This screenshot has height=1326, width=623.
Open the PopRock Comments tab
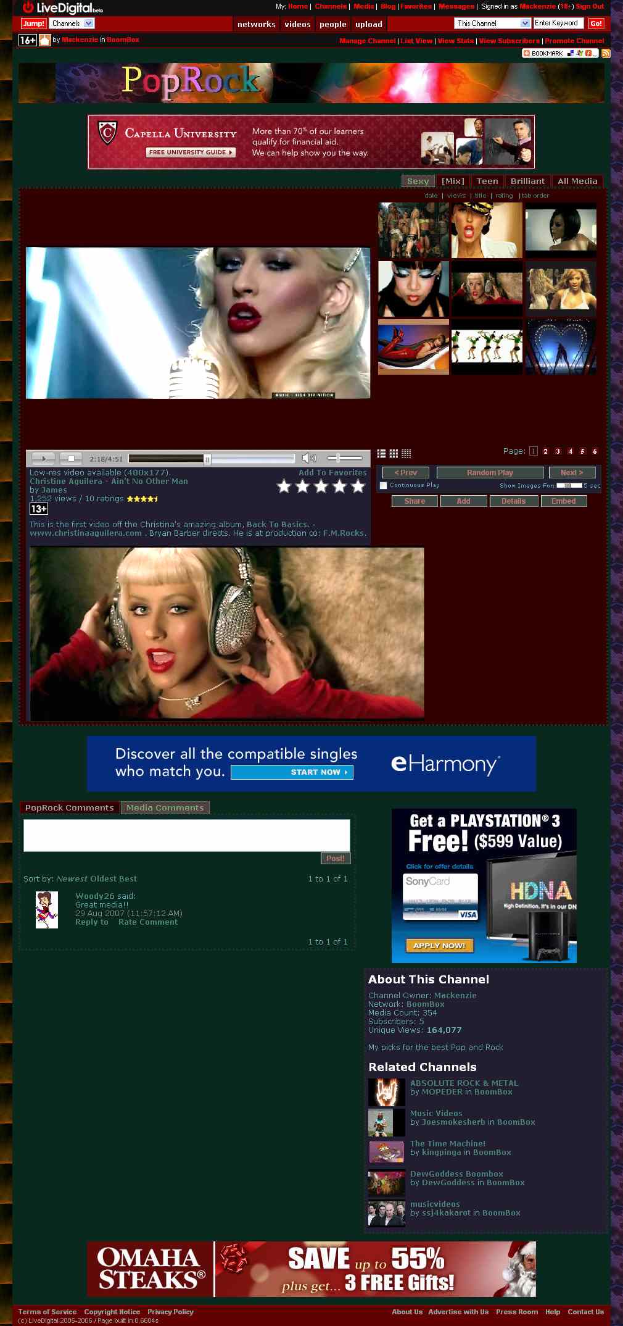[x=69, y=807]
